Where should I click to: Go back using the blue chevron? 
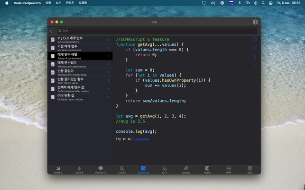[x=51, y=31]
